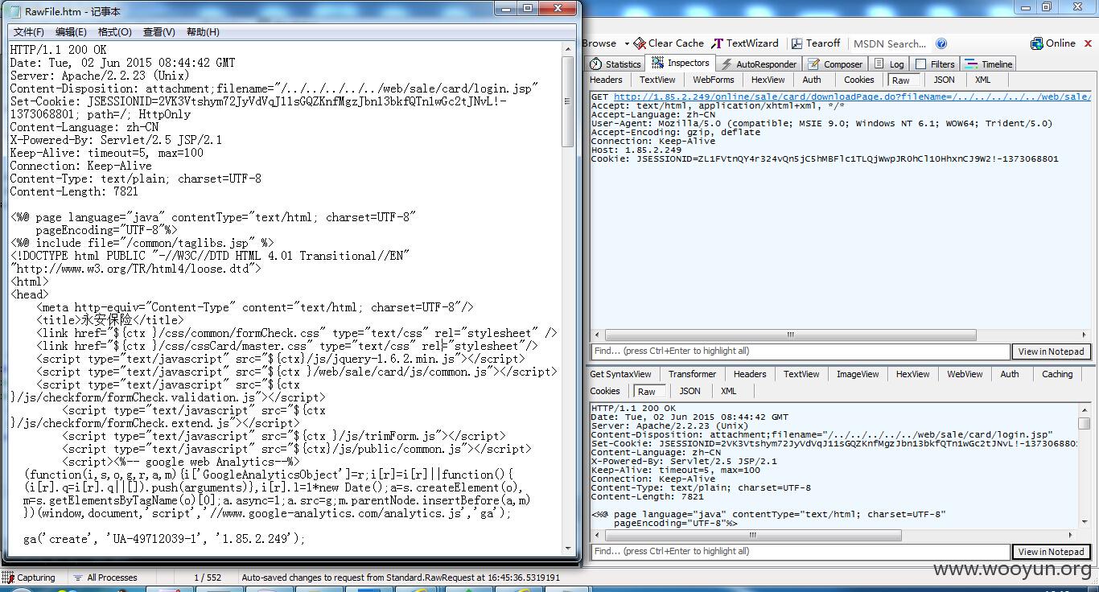Image resolution: width=1099 pixels, height=592 pixels.
Task: Open the All Processes filter in status bar
Action: [105, 578]
